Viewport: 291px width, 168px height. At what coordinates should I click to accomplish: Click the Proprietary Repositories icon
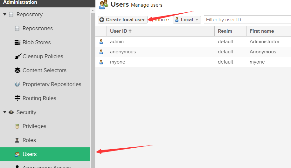[x=17, y=84]
